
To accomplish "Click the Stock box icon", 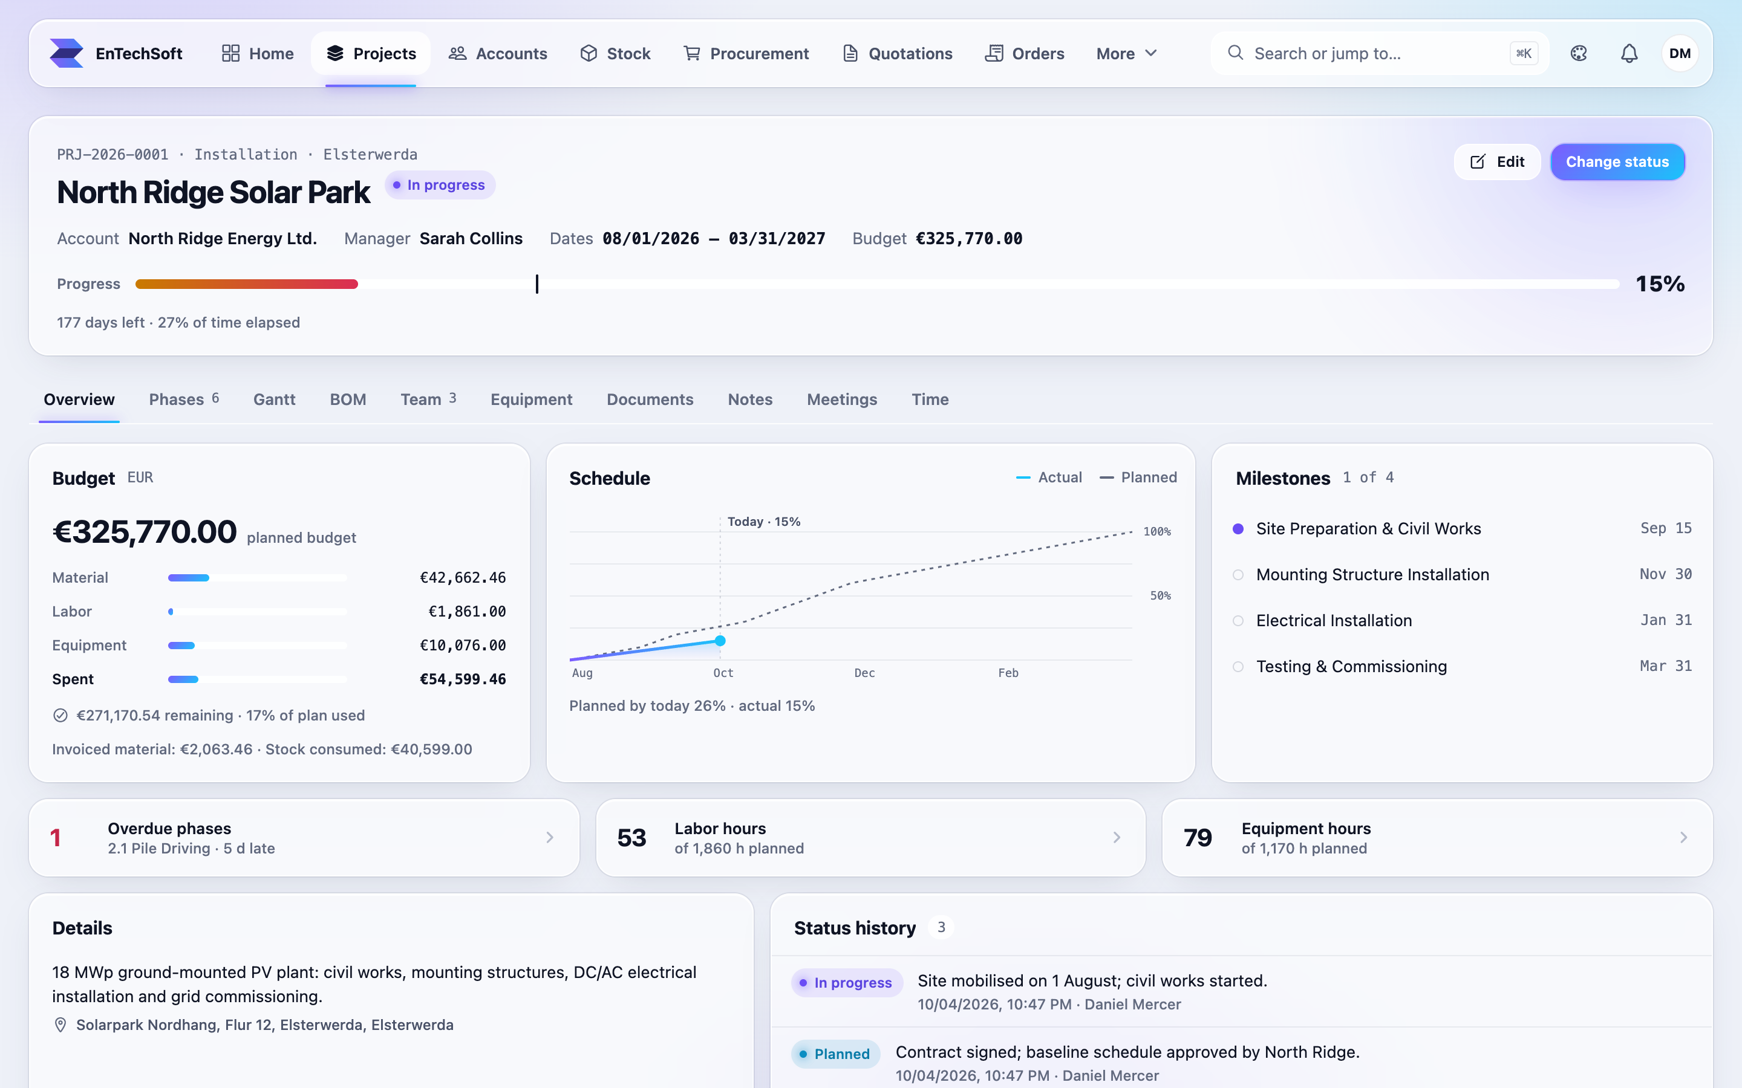I will (589, 53).
